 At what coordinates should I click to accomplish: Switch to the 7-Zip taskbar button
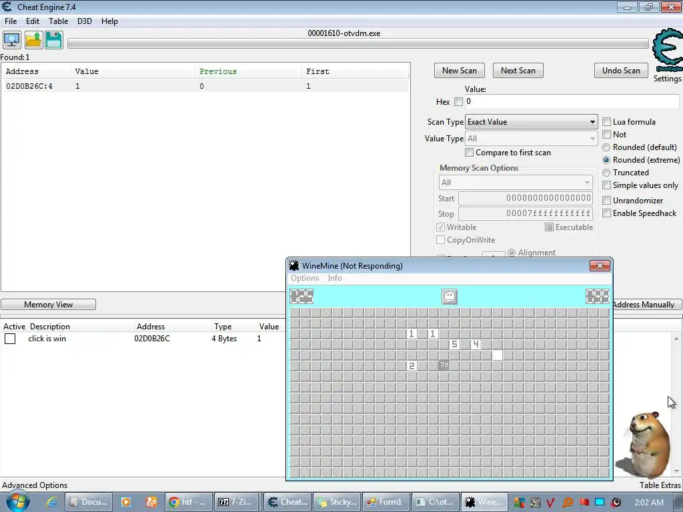point(237,502)
